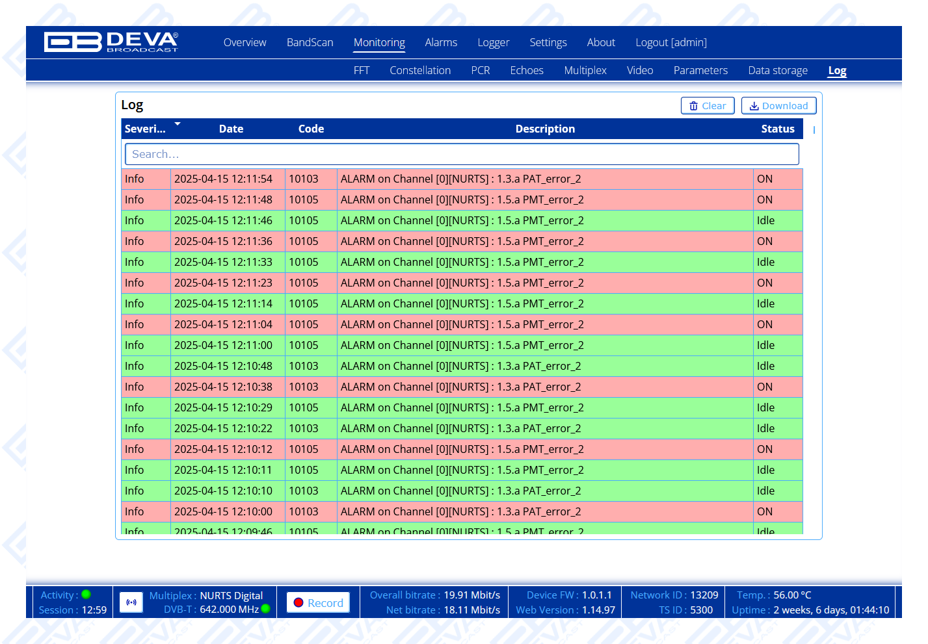Open the Multiplex monitoring tab

[x=585, y=70]
